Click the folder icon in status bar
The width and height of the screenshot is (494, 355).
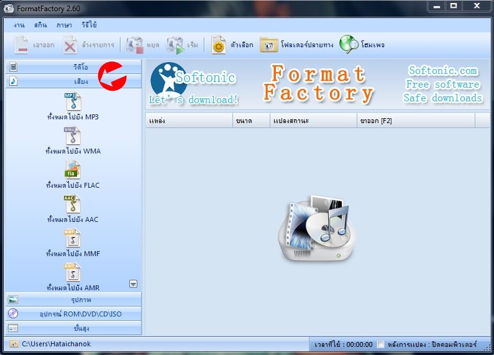pos(14,344)
